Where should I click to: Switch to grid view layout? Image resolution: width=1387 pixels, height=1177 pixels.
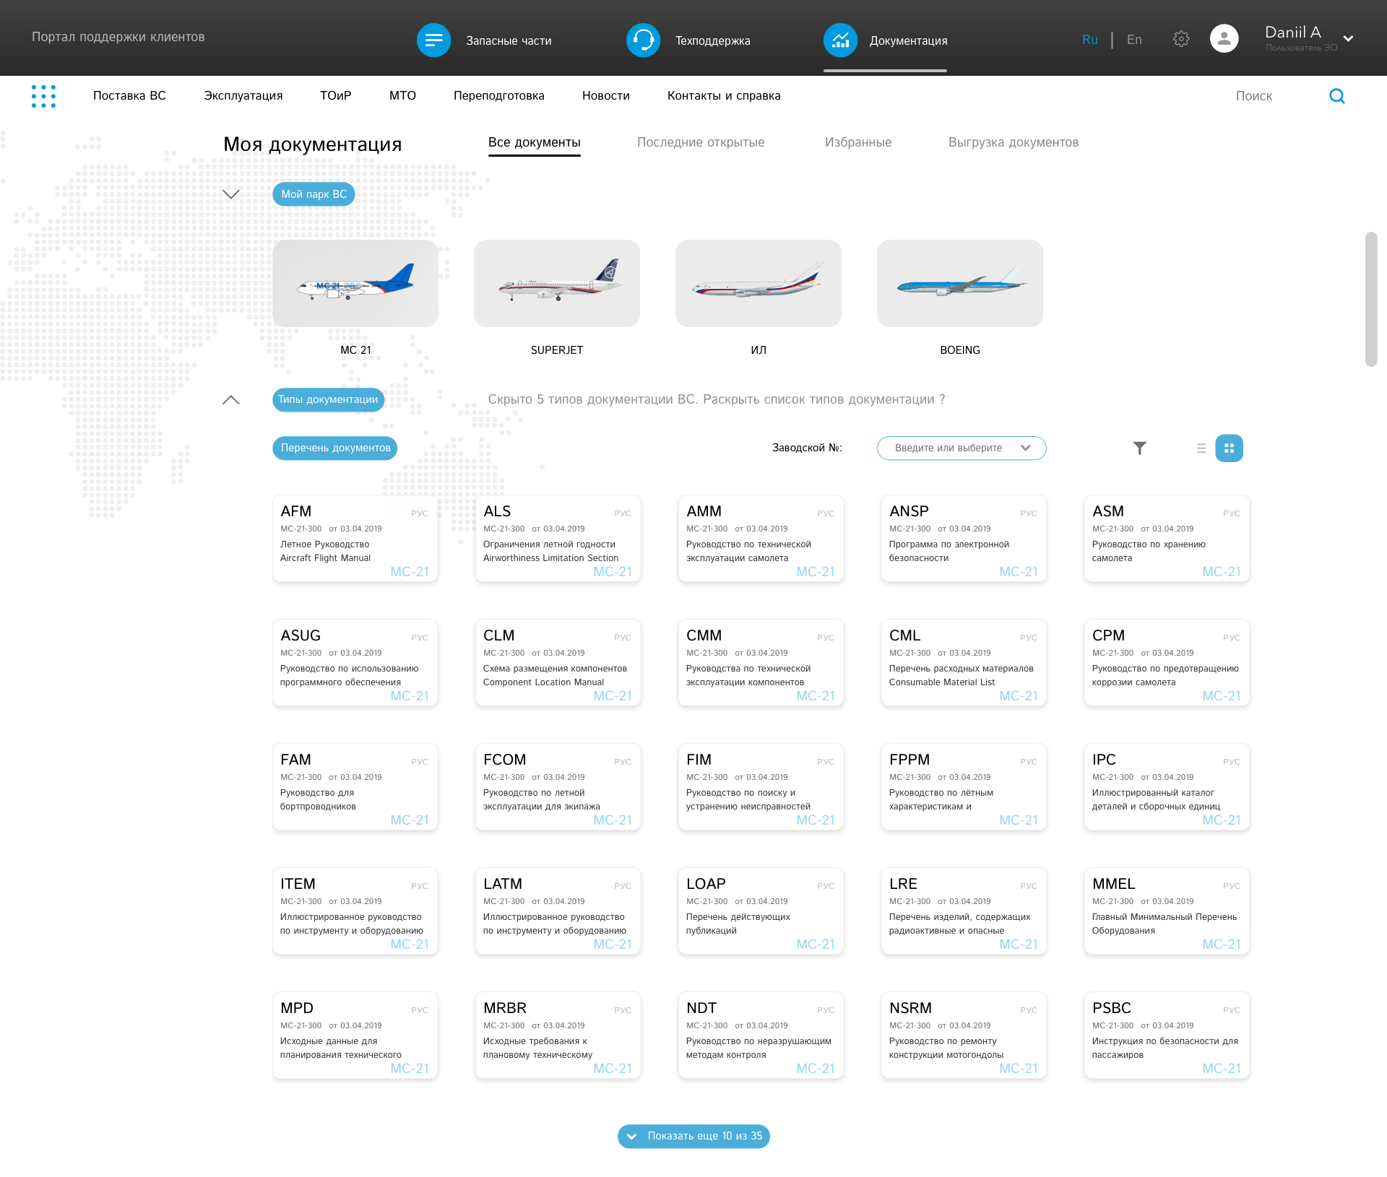click(x=1229, y=448)
